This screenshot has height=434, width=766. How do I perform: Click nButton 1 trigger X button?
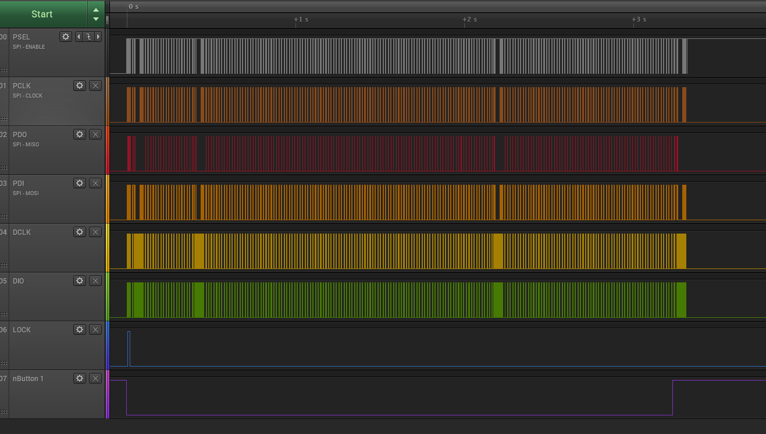point(96,378)
